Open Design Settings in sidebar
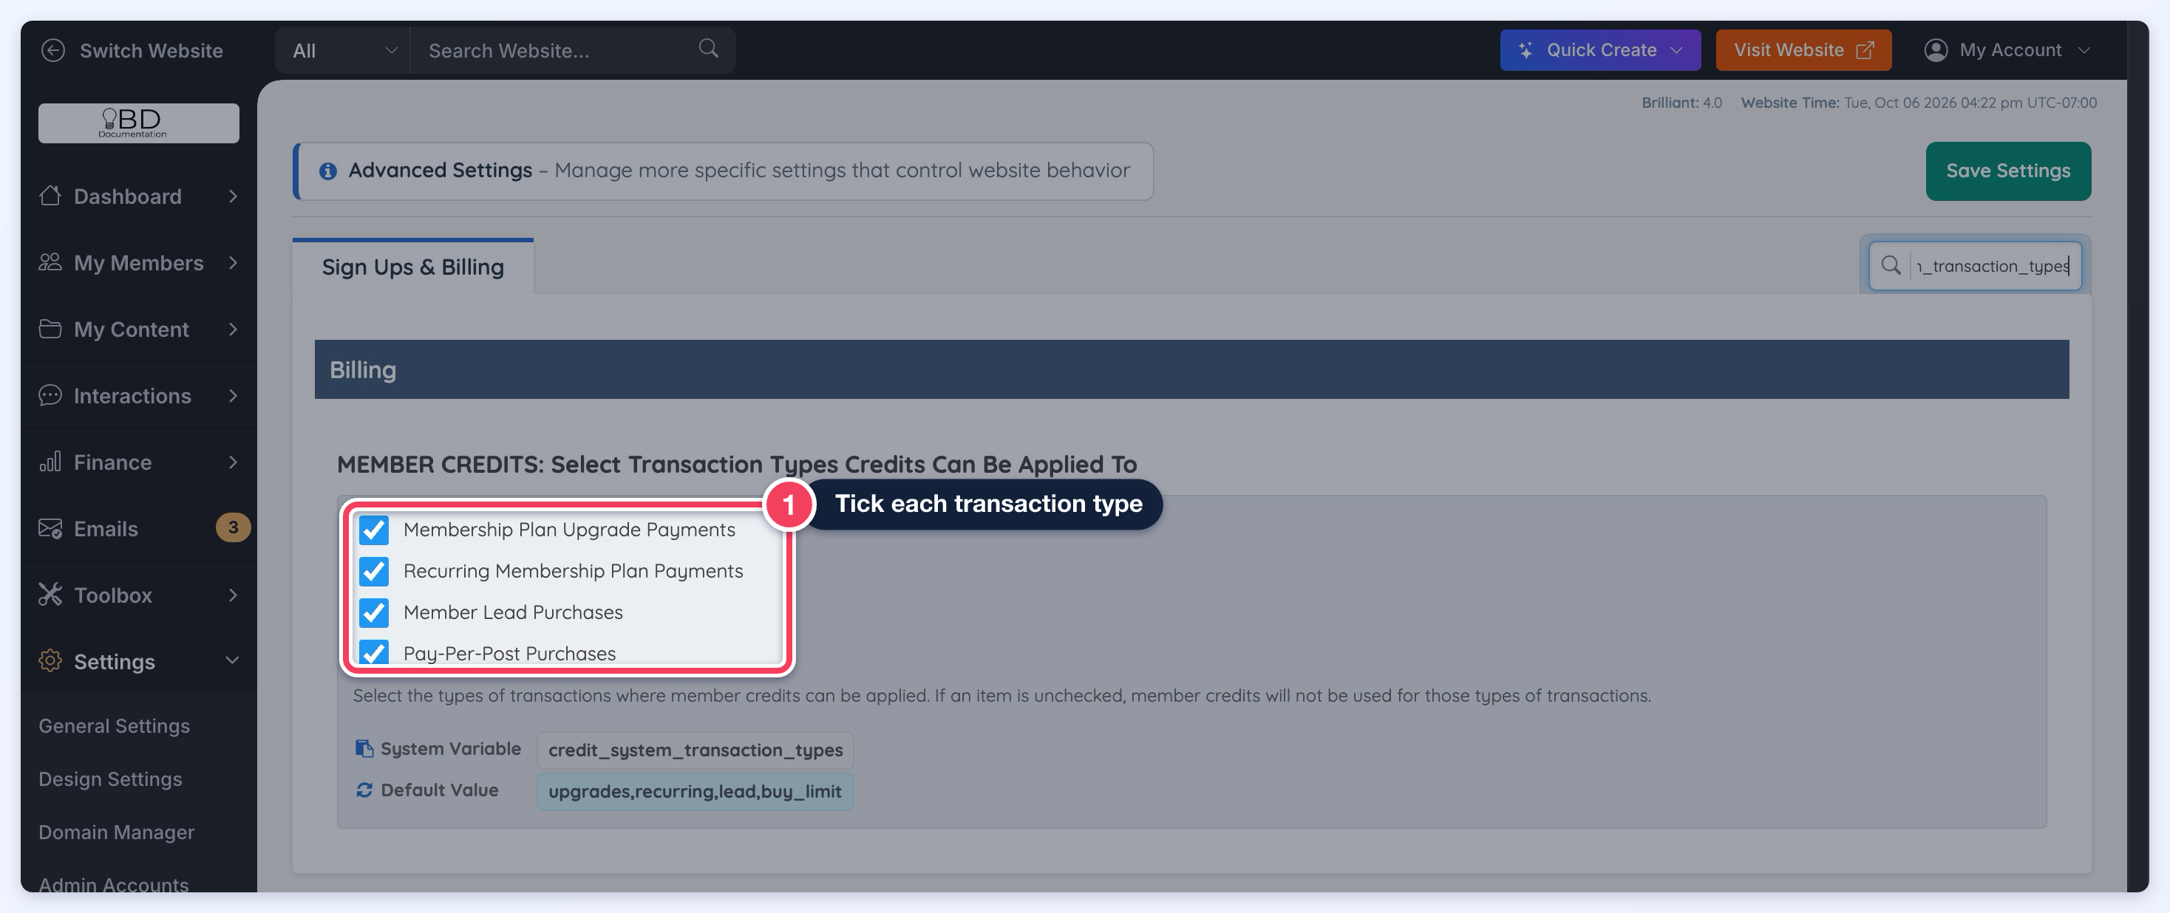The image size is (2170, 913). pos(110,779)
